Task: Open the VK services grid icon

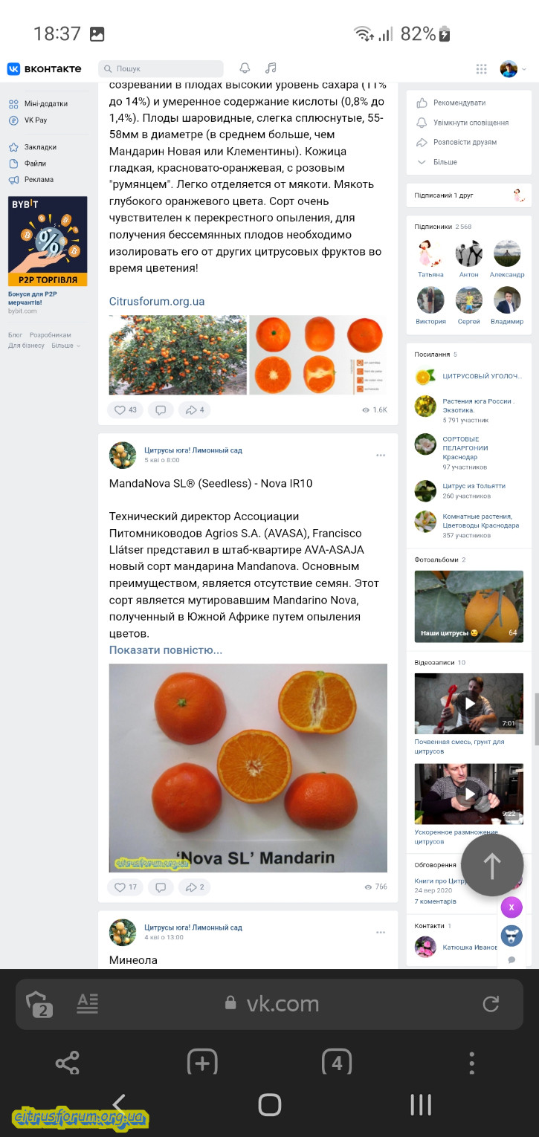Action: (482, 69)
